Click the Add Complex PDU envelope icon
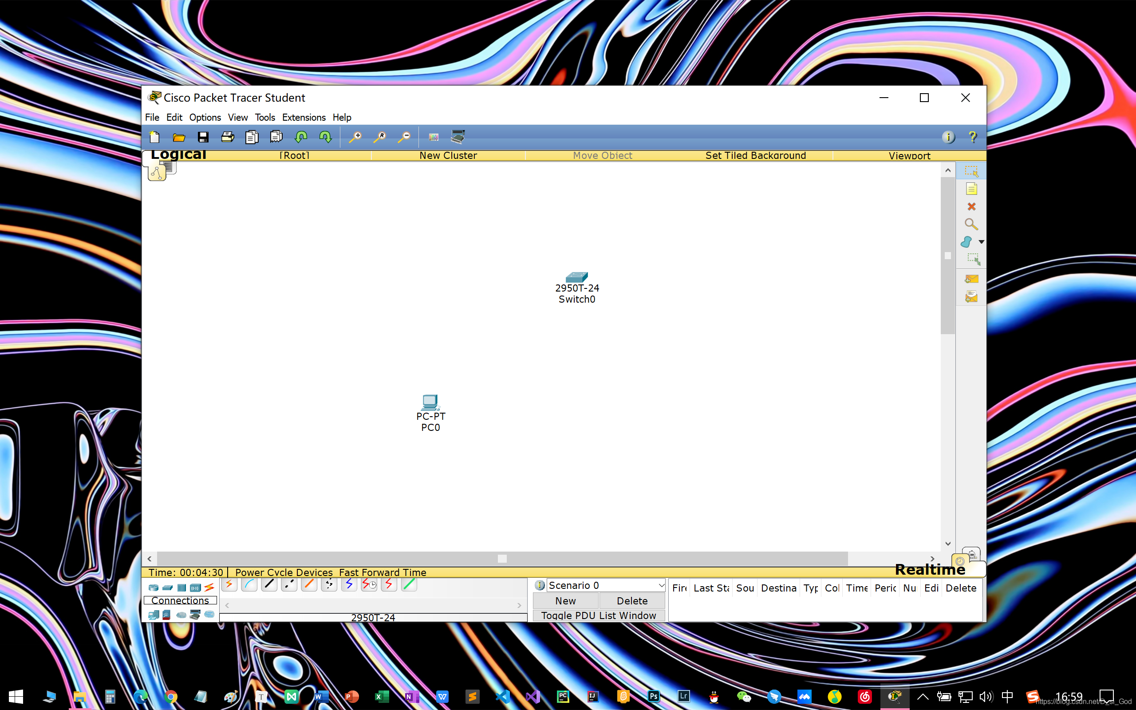The image size is (1136, 710). pyautogui.click(x=971, y=297)
